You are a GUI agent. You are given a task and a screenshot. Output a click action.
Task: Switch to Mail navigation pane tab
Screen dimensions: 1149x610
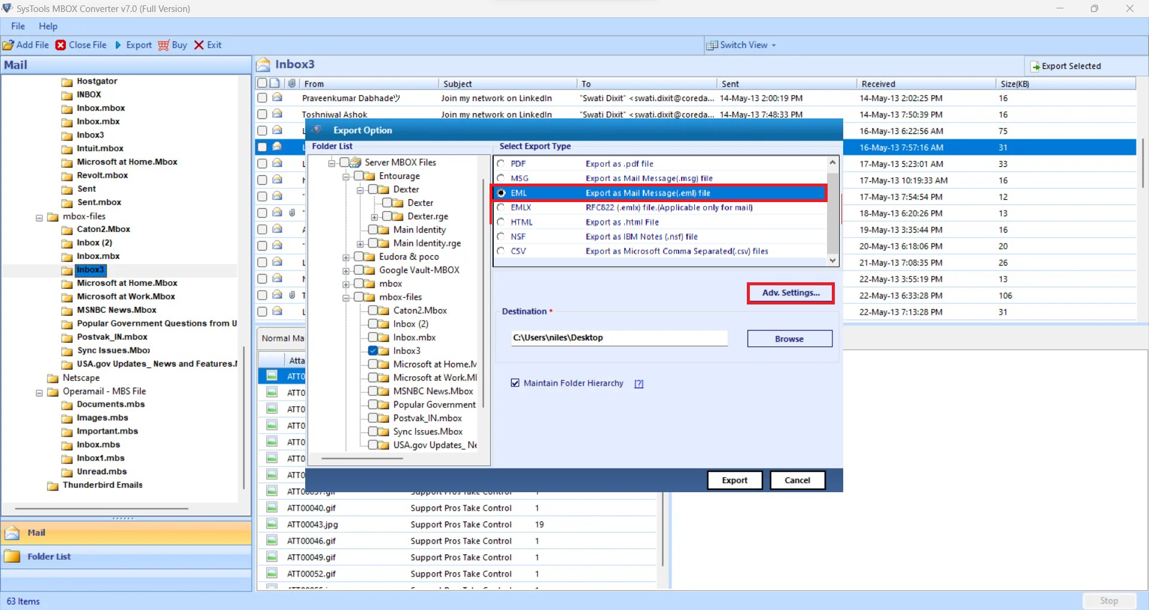(x=126, y=532)
